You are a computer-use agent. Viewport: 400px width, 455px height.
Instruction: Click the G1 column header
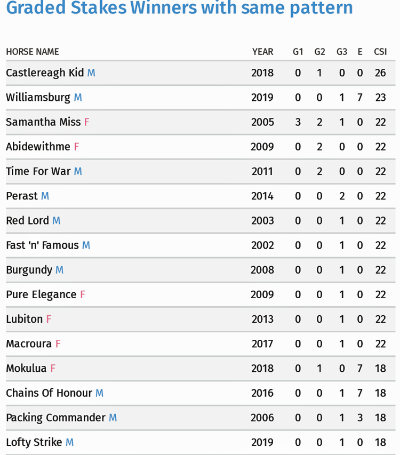tap(298, 52)
